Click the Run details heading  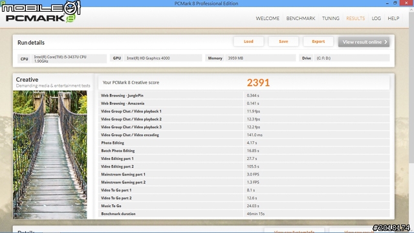(31, 43)
